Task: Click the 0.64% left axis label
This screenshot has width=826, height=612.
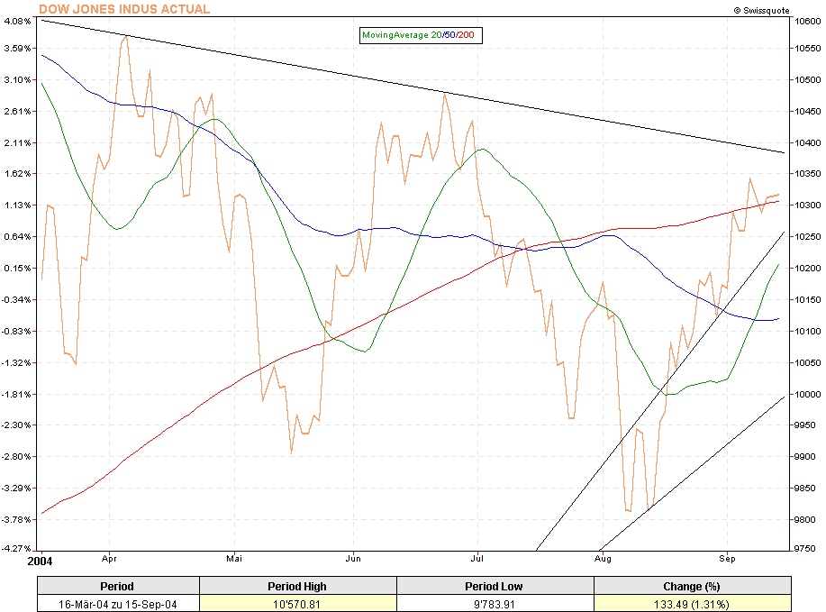Action: 17,236
